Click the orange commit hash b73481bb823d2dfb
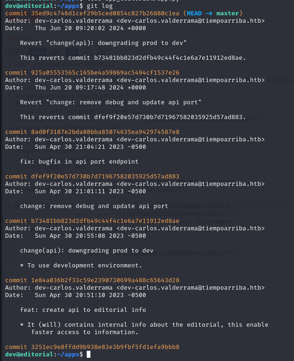 [105, 221]
